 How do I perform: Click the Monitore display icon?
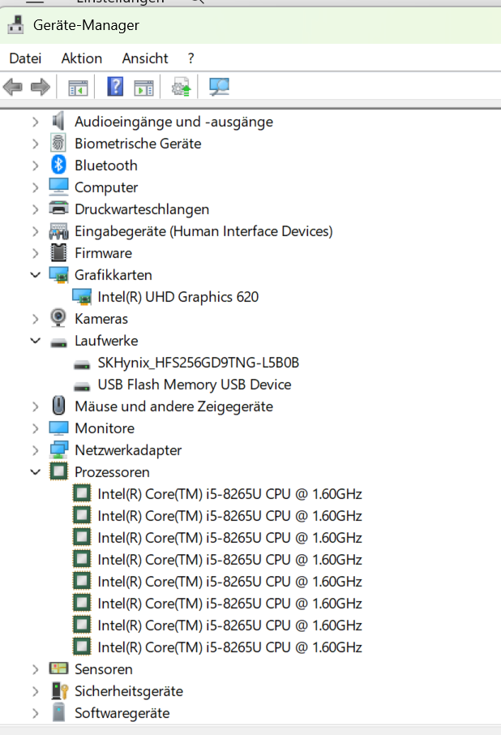click(x=58, y=428)
